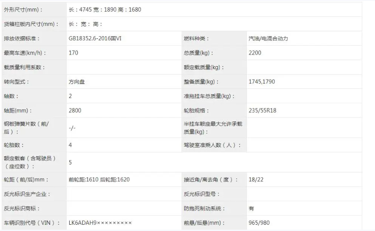Select the GB18352.6-2016国VI emission standard value
The width and height of the screenshot is (375, 231).
[x=95, y=38]
